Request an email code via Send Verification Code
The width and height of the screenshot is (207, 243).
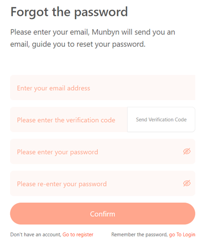[x=161, y=120]
